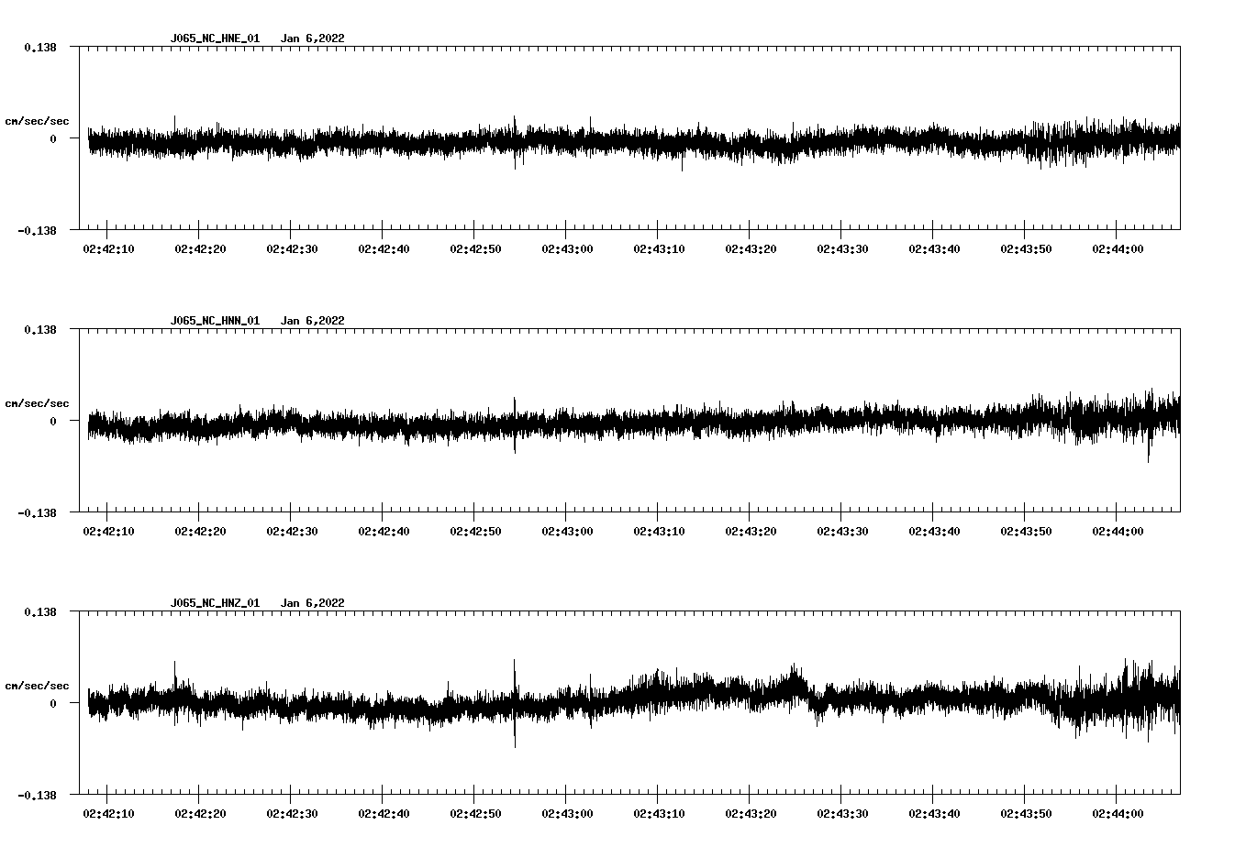Screen dimensions: 1246x847
Task: Click the 02:43:10 time label under HNZ plot
Action: point(659,814)
